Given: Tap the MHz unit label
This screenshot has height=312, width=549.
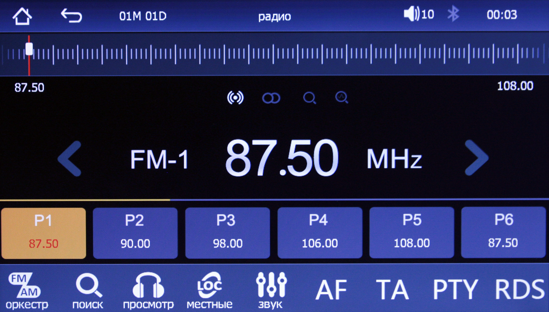Looking at the screenshot, I should [394, 158].
